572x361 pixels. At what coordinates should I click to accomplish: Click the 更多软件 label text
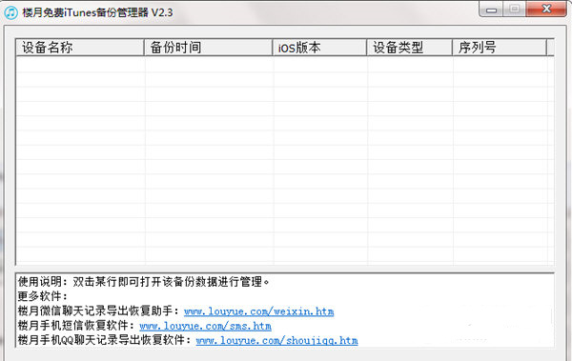(42, 296)
